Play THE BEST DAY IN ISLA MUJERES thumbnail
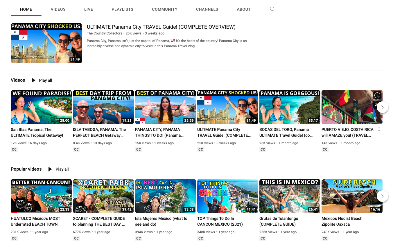 coord(166,196)
